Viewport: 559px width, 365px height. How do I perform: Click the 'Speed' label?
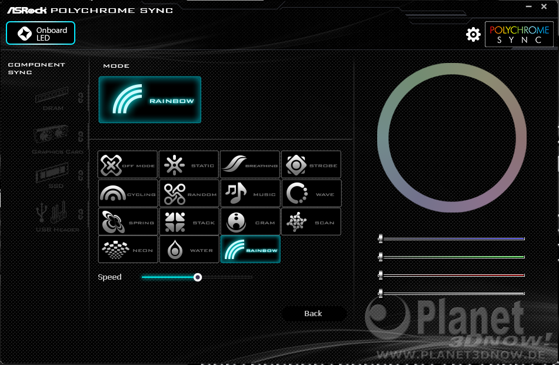[109, 277]
